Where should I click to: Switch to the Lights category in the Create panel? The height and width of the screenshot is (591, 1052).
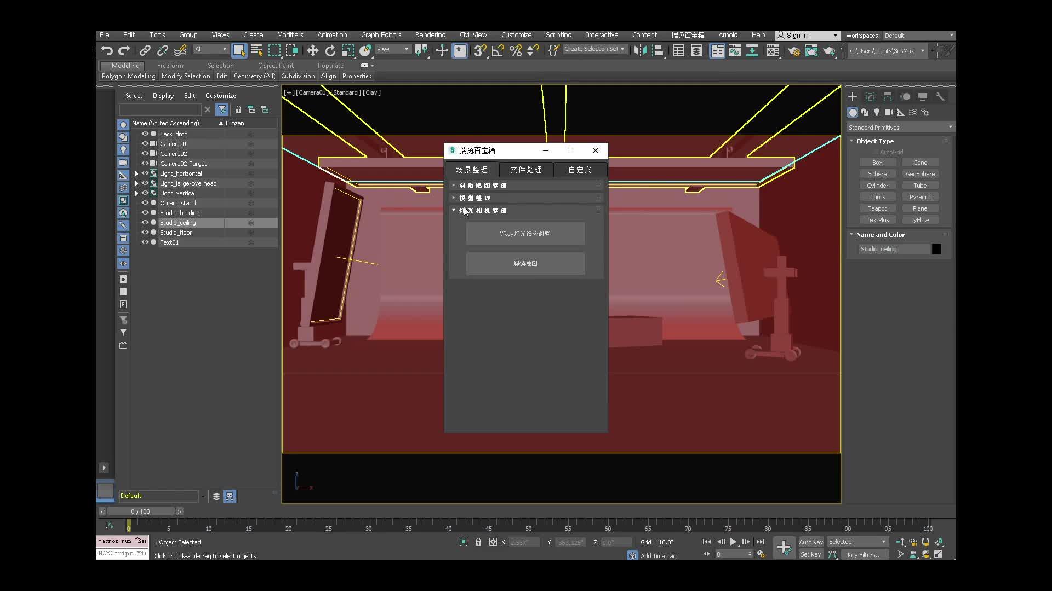click(877, 112)
